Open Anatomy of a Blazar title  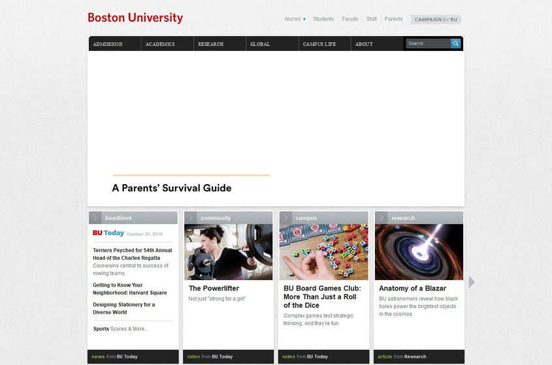413,288
